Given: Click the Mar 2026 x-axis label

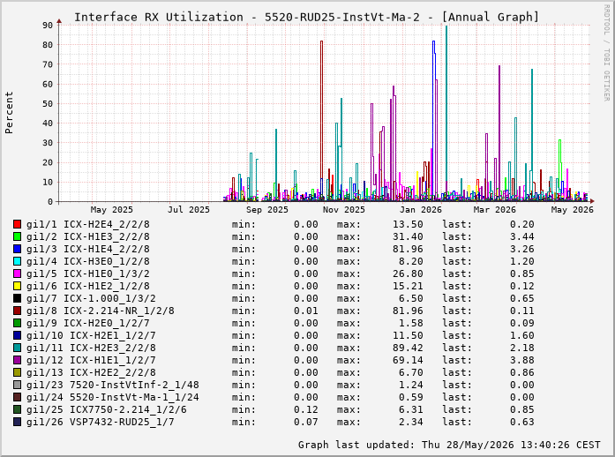Looking at the screenshot, I should click(495, 210).
